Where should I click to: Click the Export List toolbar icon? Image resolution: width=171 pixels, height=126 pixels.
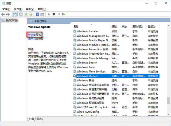[31, 14]
